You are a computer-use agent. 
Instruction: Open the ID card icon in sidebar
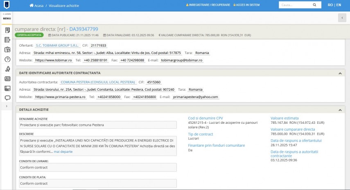(7, 79)
